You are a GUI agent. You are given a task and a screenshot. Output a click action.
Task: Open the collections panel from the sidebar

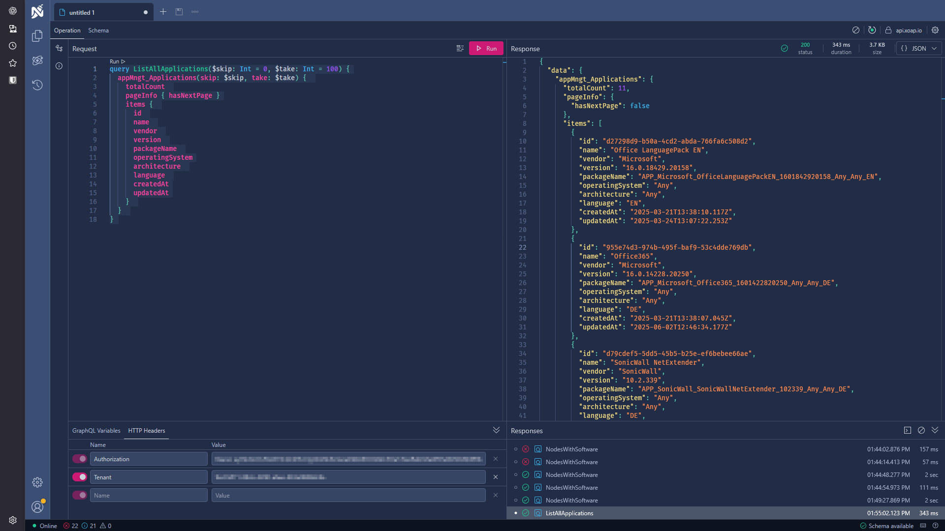pyautogui.click(x=37, y=36)
